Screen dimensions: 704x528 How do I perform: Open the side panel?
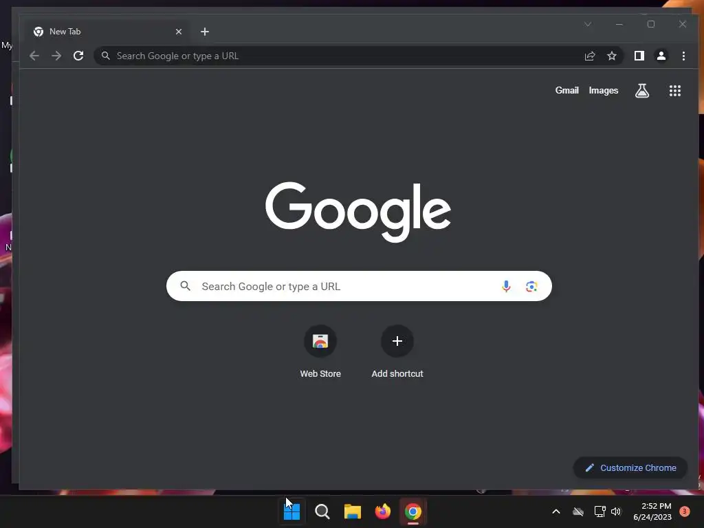point(639,56)
